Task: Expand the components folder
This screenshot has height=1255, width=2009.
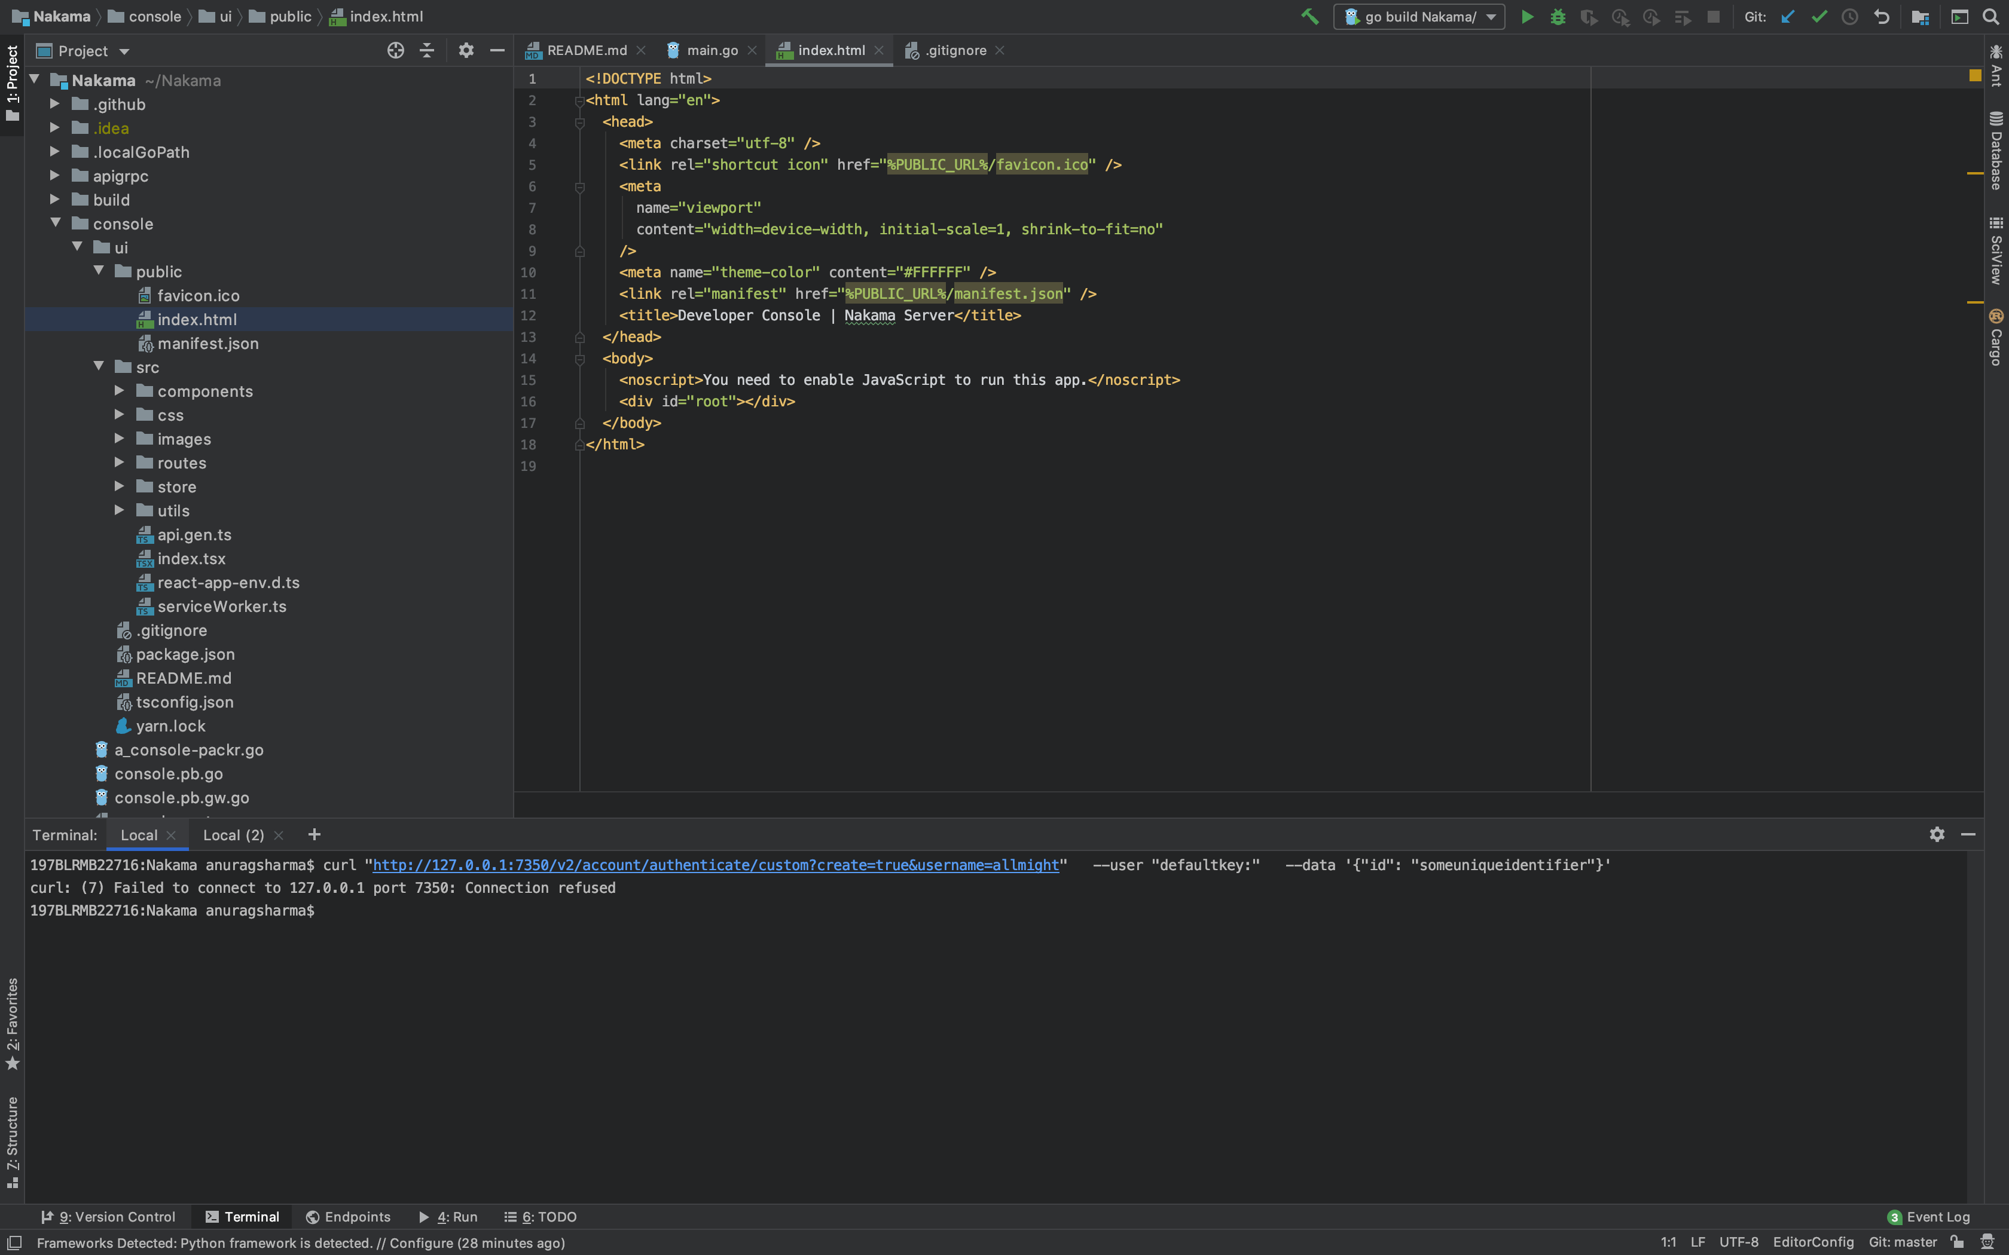Action: pyautogui.click(x=120, y=391)
